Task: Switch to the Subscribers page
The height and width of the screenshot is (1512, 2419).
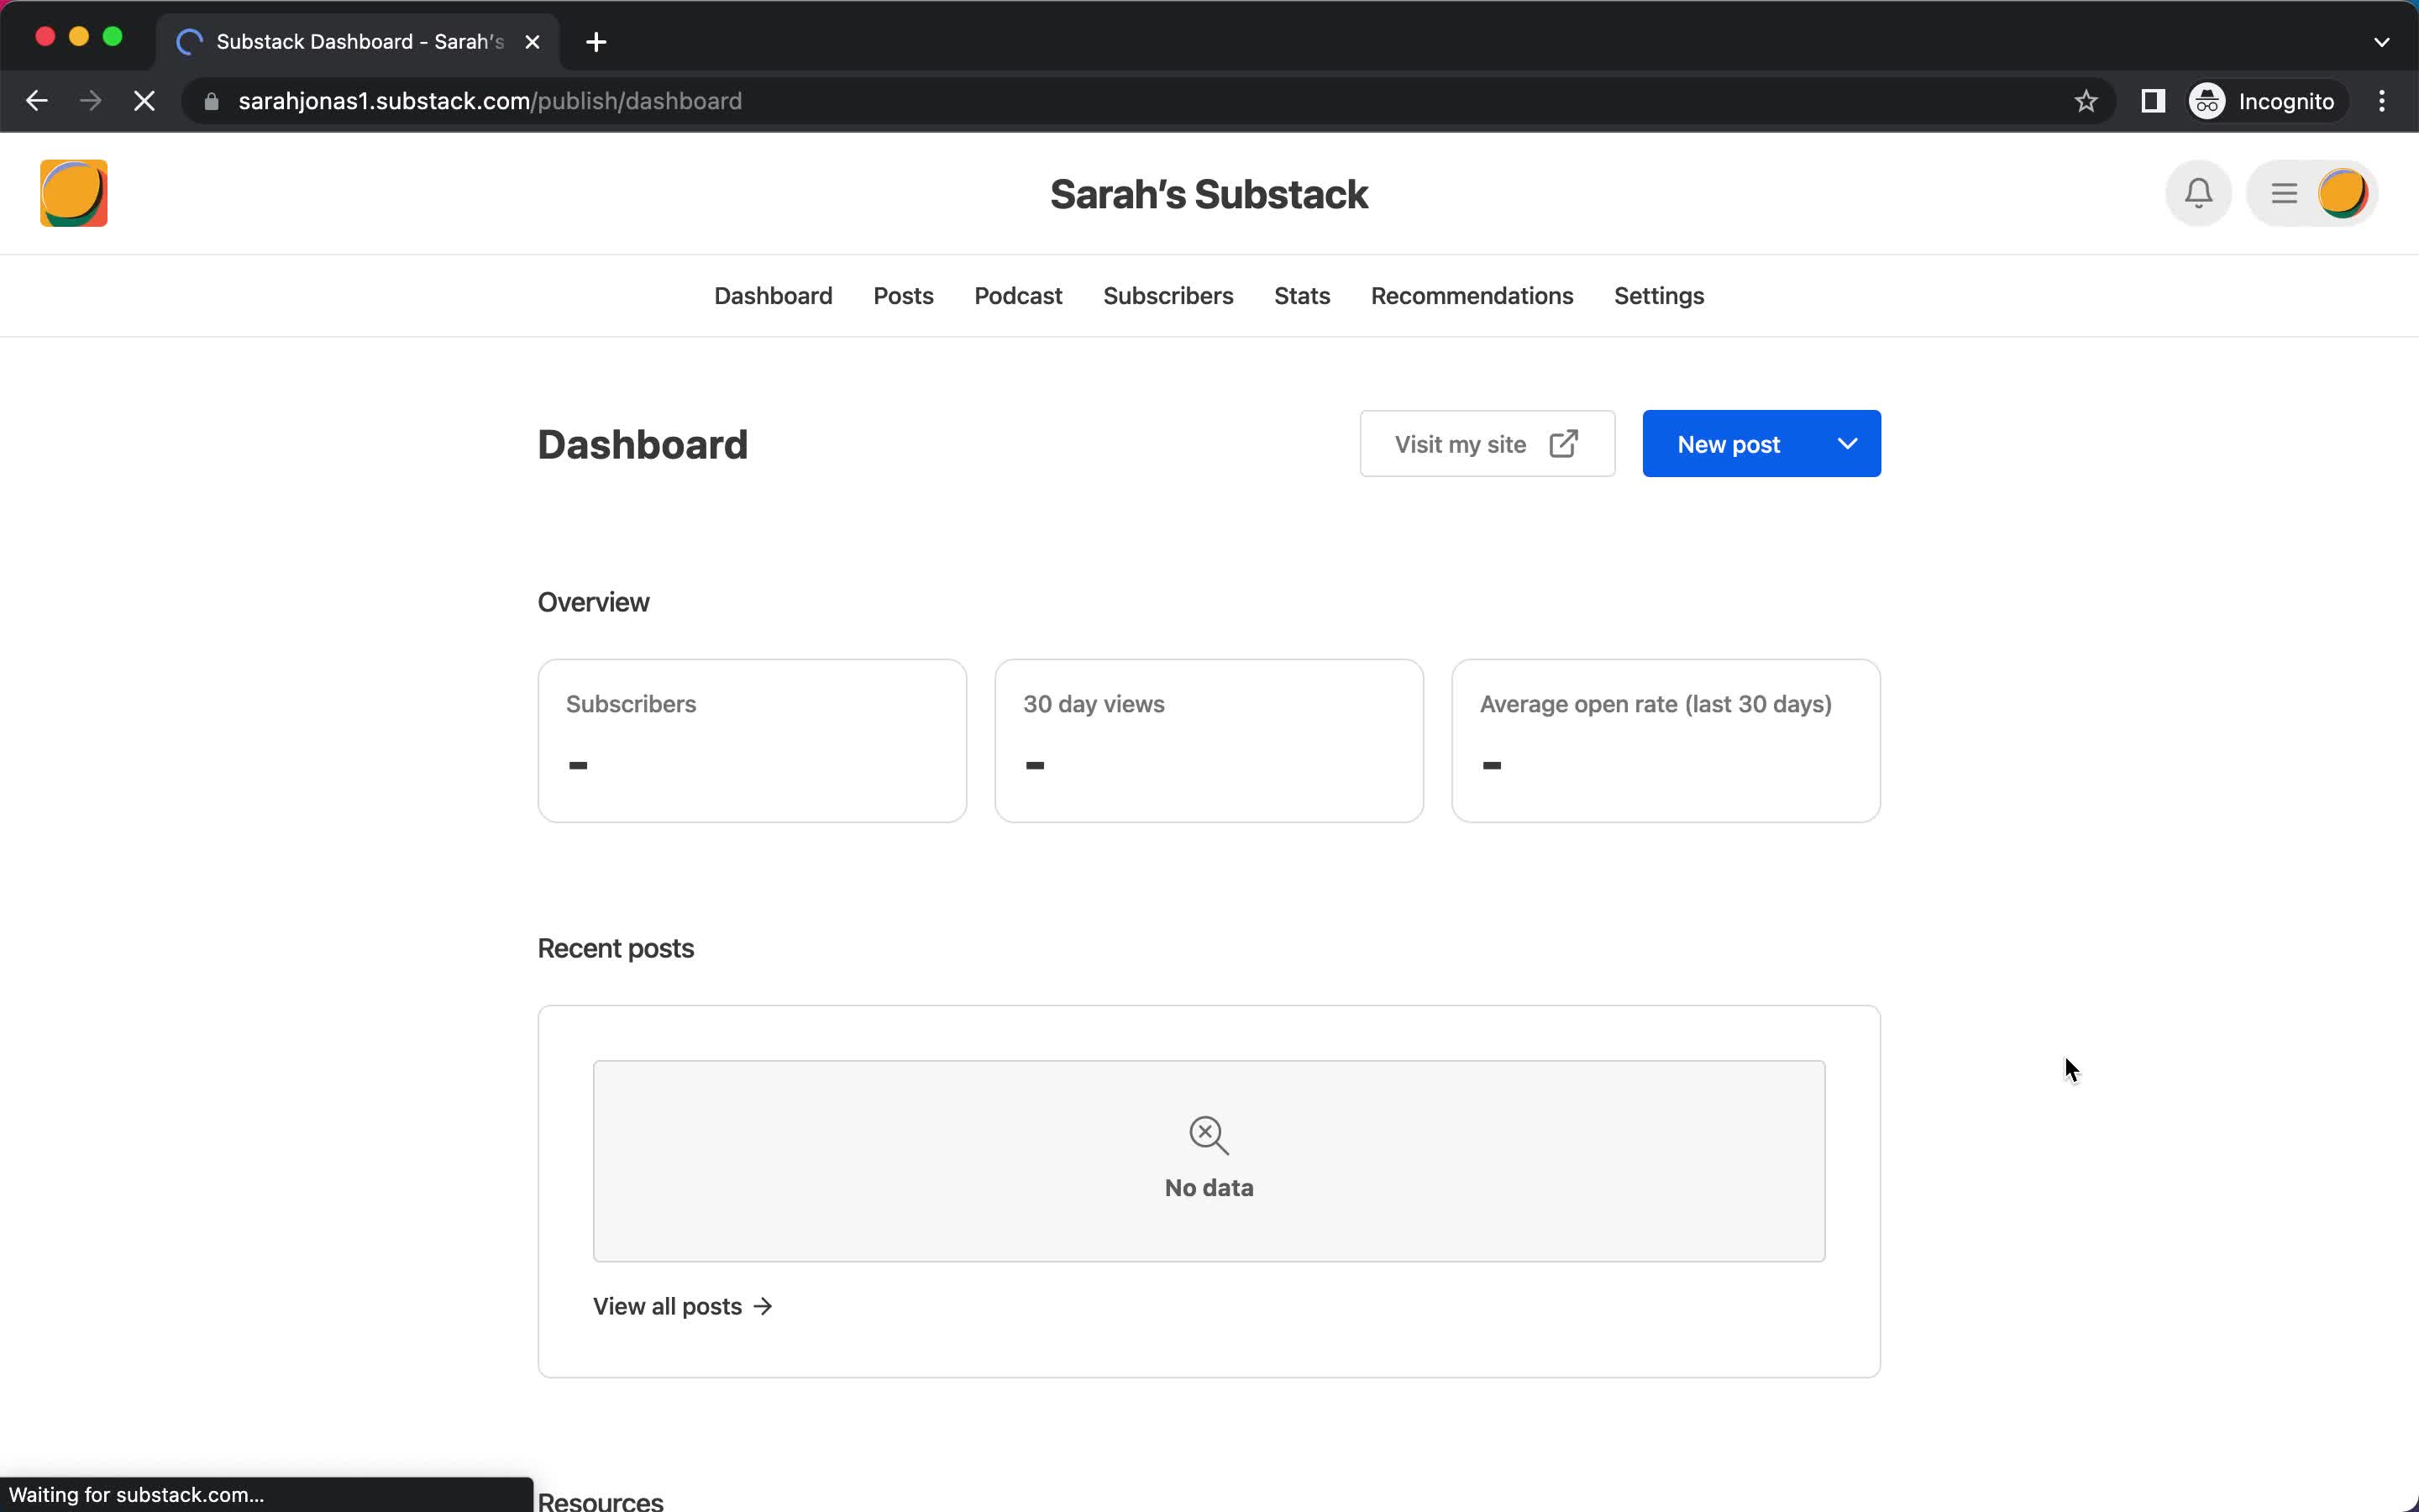Action: [x=1168, y=296]
